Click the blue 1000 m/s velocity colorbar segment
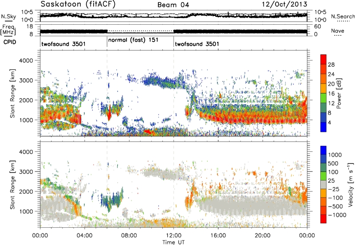 coord(323,150)
